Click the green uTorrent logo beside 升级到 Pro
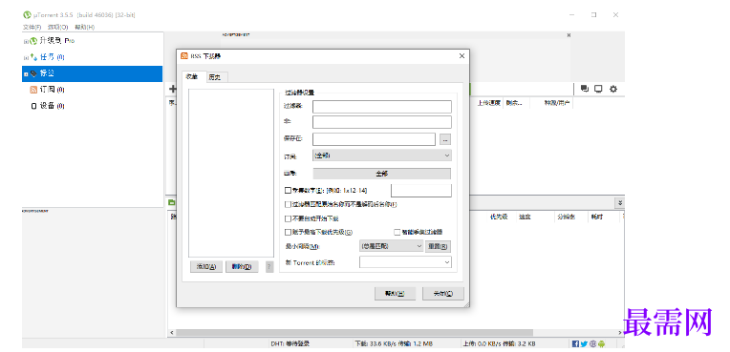Image resolution: width=730 pixels, height=352 pixels. pyautogui.click(x=33, y=41)
